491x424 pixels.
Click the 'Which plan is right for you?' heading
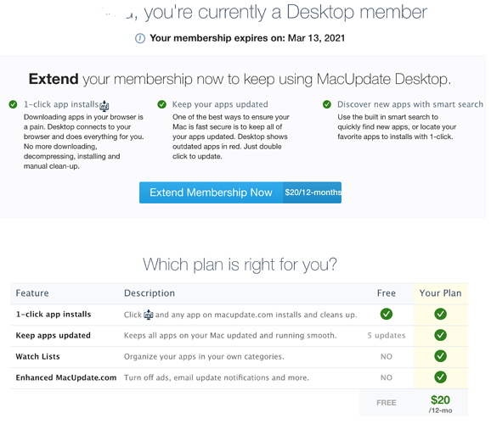[x=240, y=265]
